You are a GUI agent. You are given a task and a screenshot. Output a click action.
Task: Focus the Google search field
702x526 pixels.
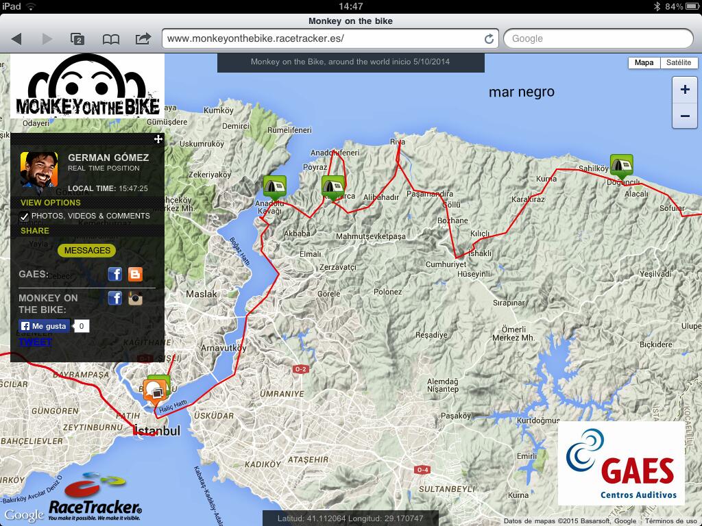pos(598,38)
